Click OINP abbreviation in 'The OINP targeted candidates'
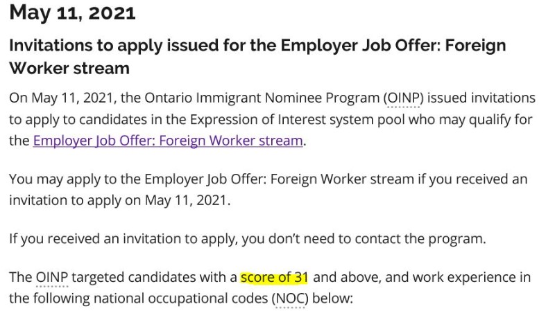Screen dimensions: 555x311 click(52, 277)
